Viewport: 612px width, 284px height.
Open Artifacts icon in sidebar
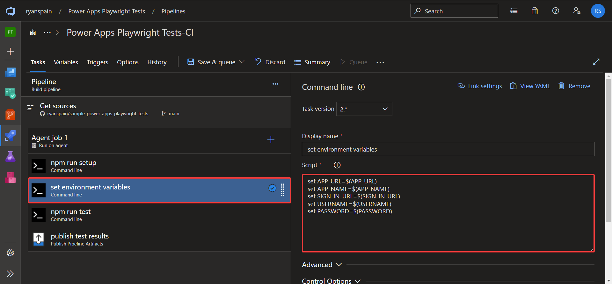(10, 177)
